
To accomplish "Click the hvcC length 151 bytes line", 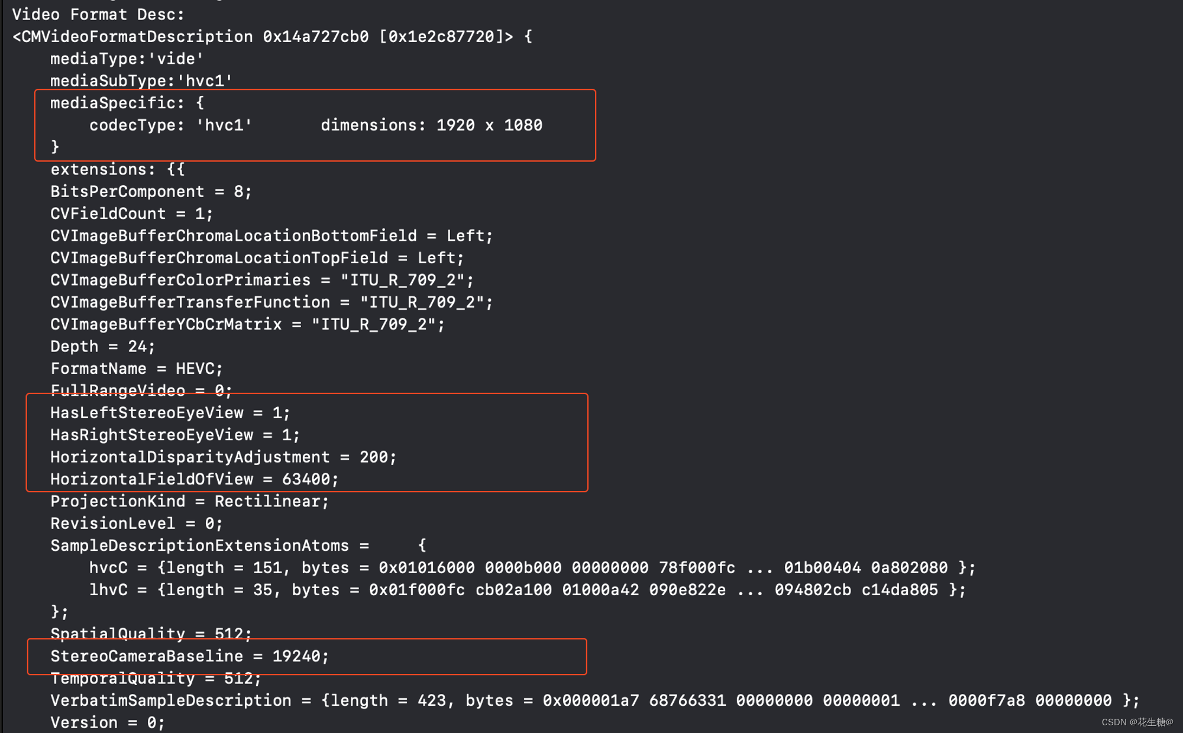I will pyautogui.click(x=532, y=568).
